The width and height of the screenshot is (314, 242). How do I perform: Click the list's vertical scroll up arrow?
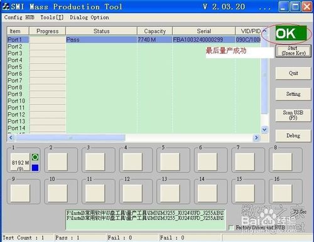click(264, 31)
